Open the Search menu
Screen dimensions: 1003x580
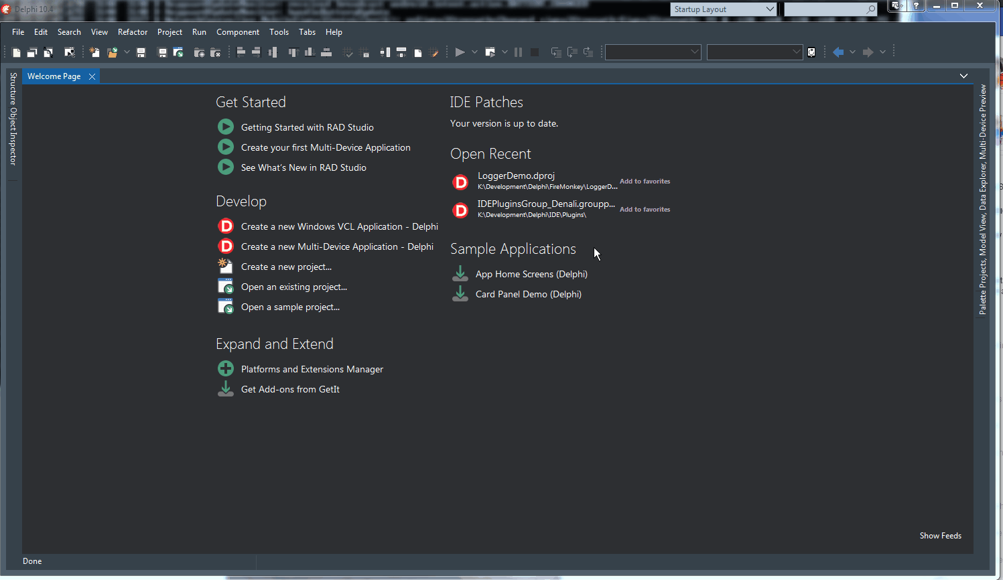[69, 32]
